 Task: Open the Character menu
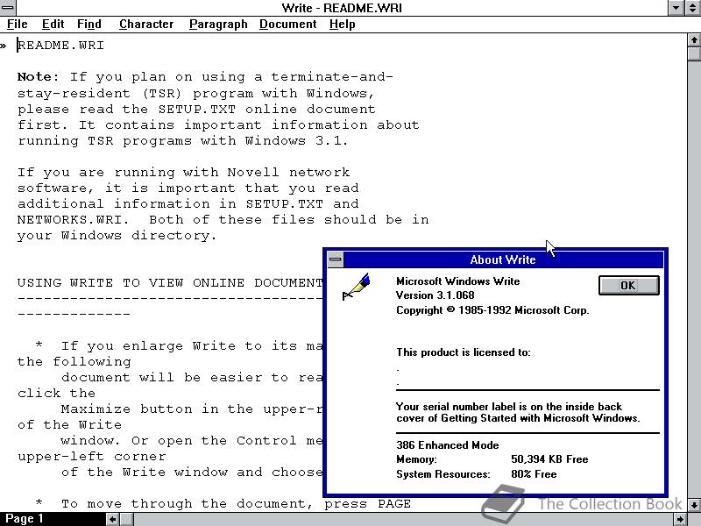tap(146, 25)
